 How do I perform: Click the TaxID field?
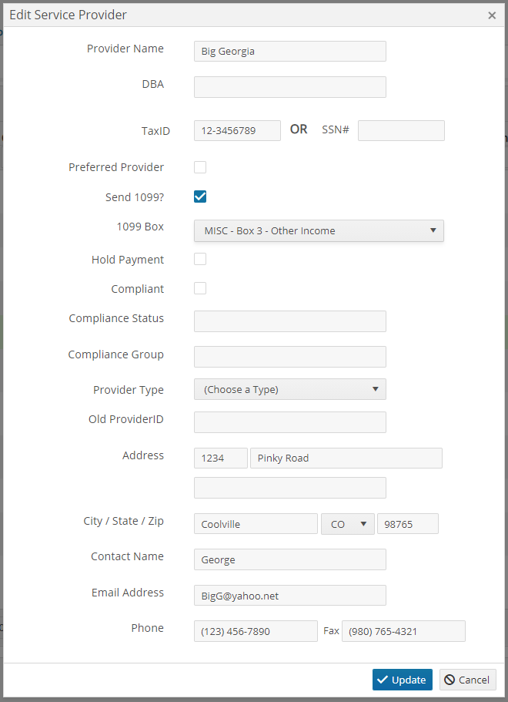pos(237,131)
